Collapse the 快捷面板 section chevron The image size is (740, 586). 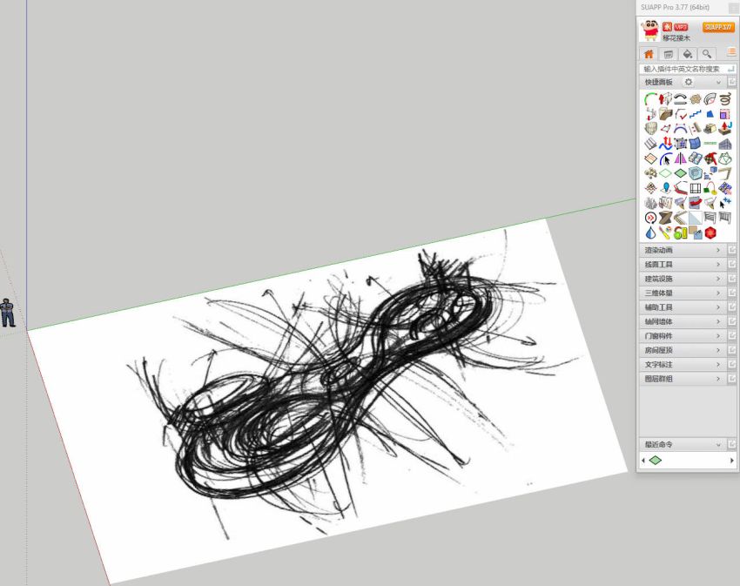[x=719, y=82]
